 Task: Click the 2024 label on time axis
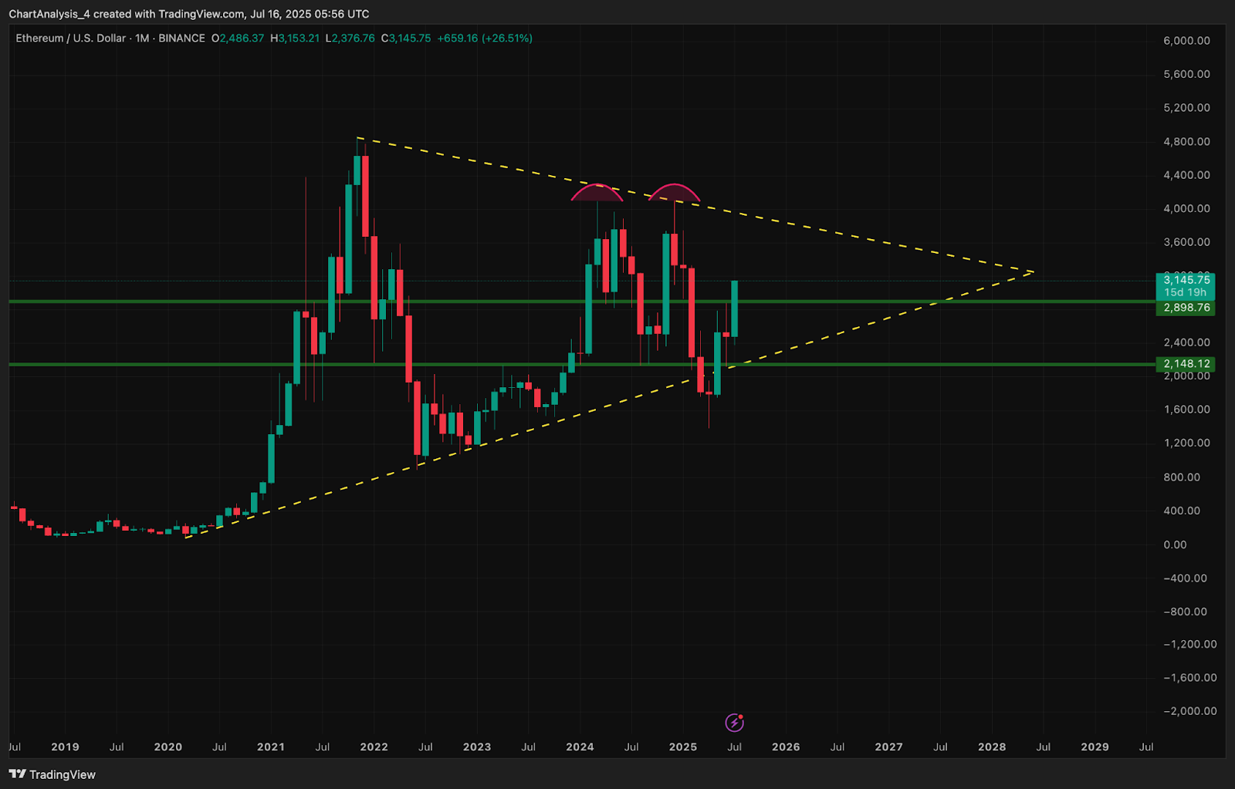(580, 747)
